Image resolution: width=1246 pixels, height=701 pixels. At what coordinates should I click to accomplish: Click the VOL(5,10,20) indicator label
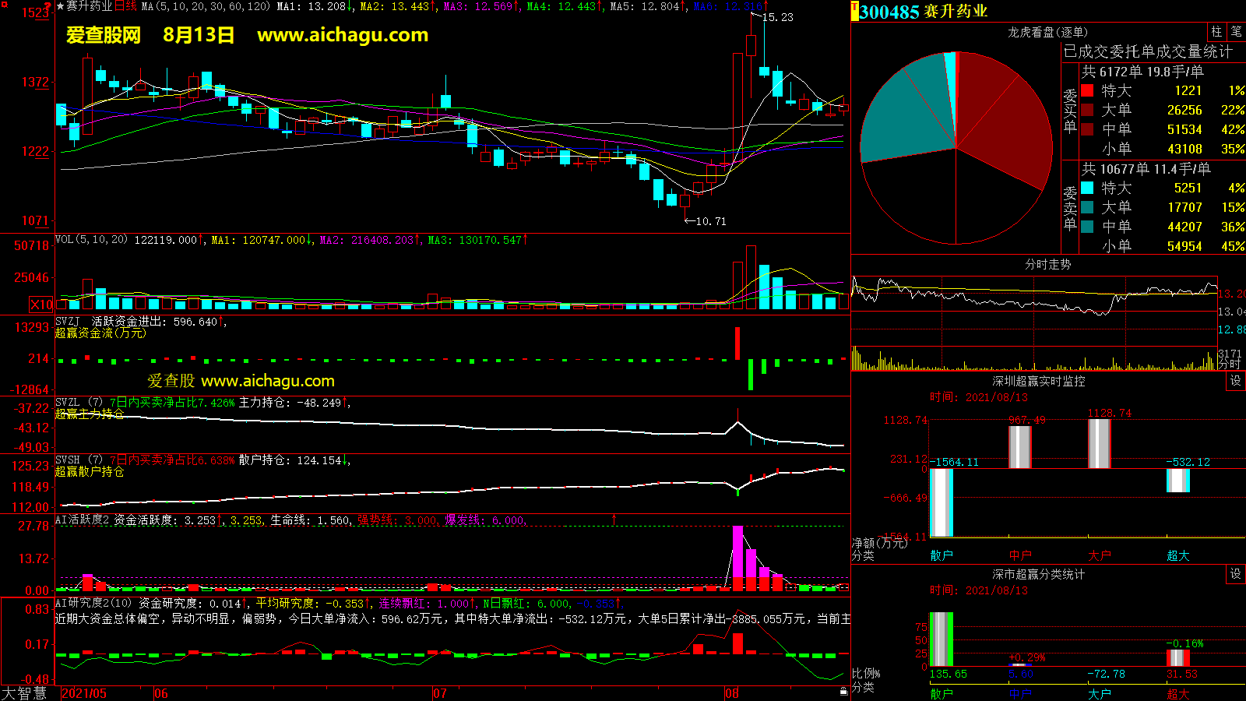tap(91, 240)
